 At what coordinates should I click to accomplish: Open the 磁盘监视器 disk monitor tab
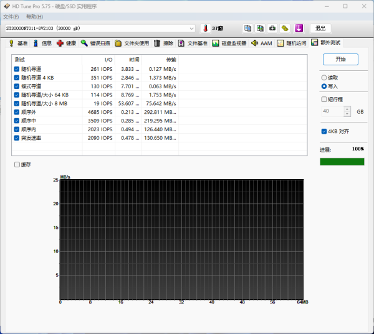coord(229,44)
